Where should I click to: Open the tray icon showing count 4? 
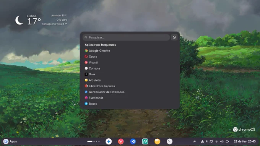click(204, 141)
